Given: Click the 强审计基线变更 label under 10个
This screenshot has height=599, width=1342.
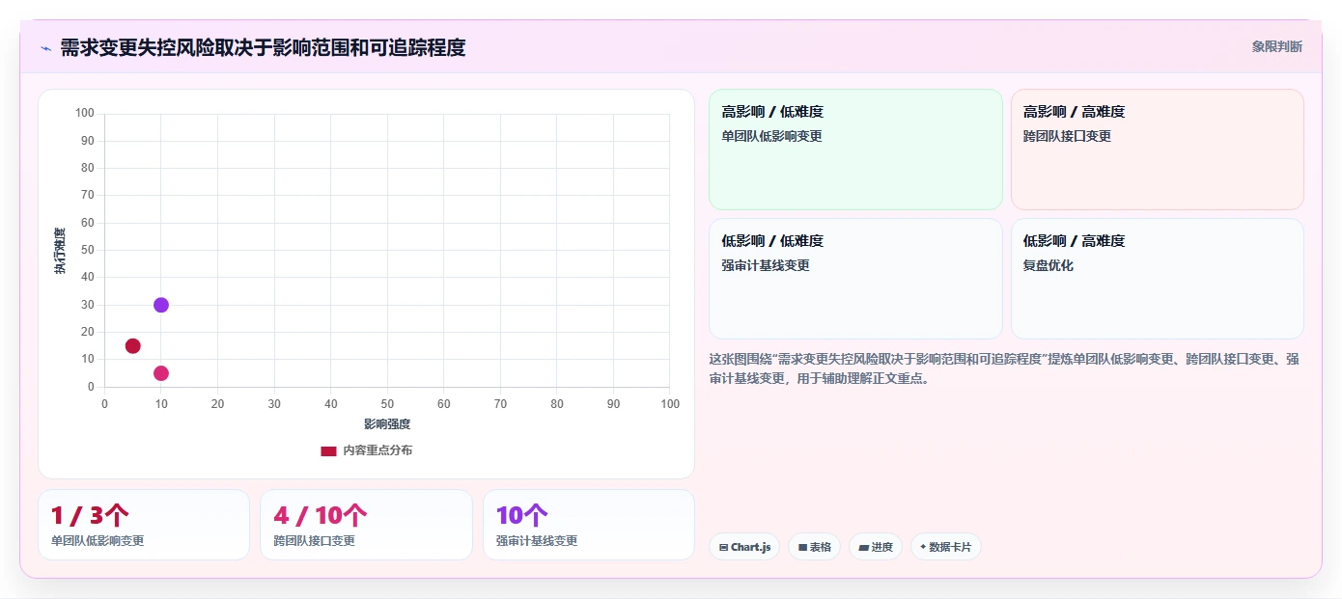Looking at the screenshot, I should pyautogui.click(x=537, y=541).
